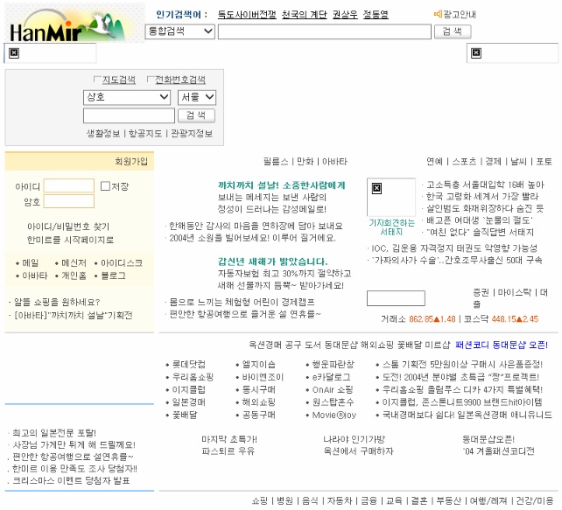562x510 pixels.
Task: Open the 부동산 link in the bottom menu
Action: pyautogui.click(x=449, y=501)
